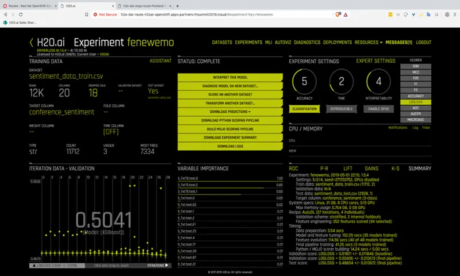Screen dimensions: 460x276
Task: Select the AUCPR scorer option
Action: [416, 114]
